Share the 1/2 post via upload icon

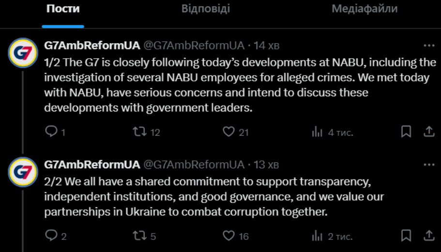(x=429, y=131)
